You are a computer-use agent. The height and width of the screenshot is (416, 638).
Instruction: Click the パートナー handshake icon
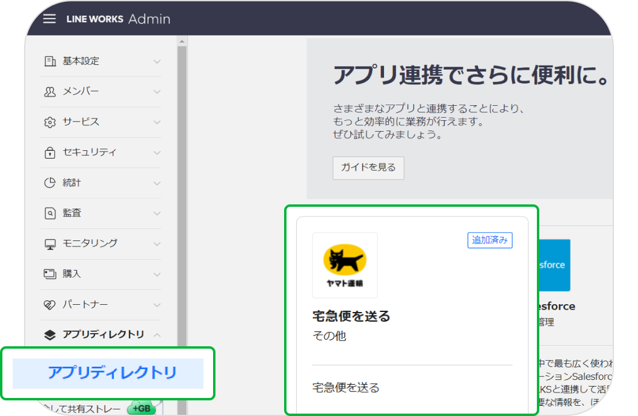[x=50, y=305]
